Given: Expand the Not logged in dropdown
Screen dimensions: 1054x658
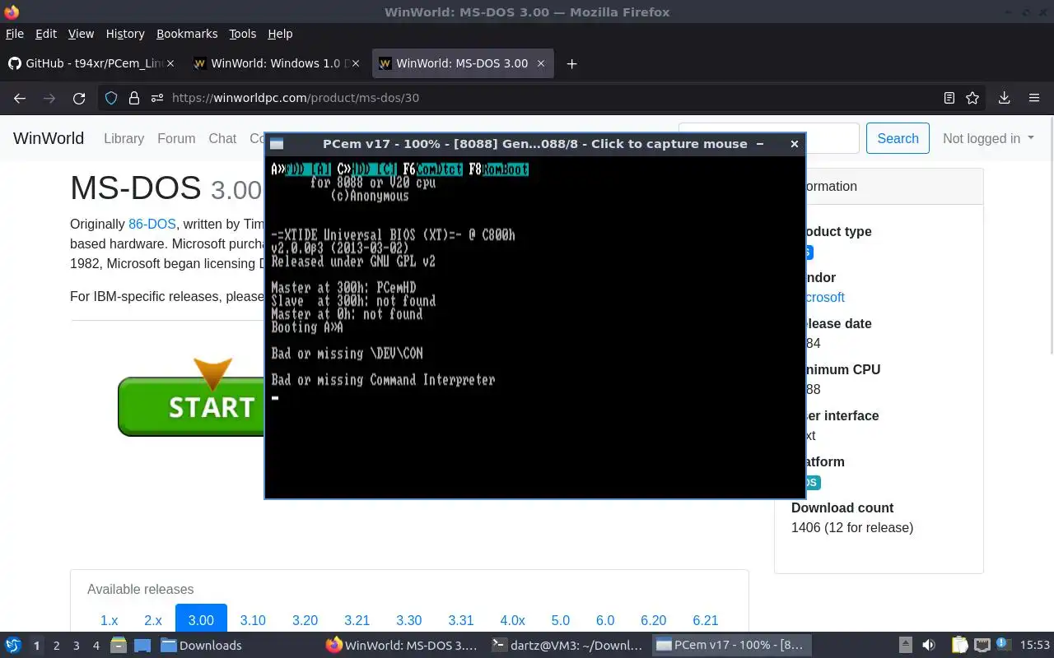Looking at the screenshot, I should click(x=988, y=138).
